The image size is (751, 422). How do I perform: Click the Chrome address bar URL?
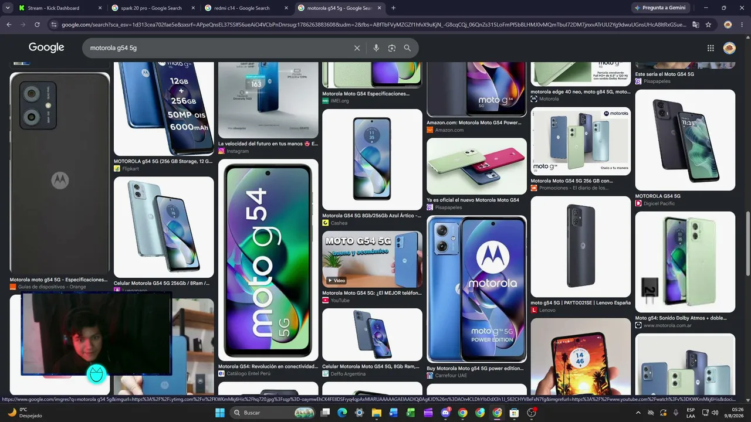[x=374, y=25]
